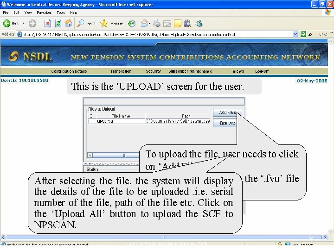Click the file list horizontal scrollbar thumb
334x250 pixels.
[x=116, y=156]
